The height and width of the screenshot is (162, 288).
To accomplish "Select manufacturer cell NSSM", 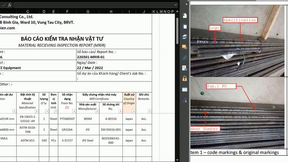I will [x=88, y=119].
